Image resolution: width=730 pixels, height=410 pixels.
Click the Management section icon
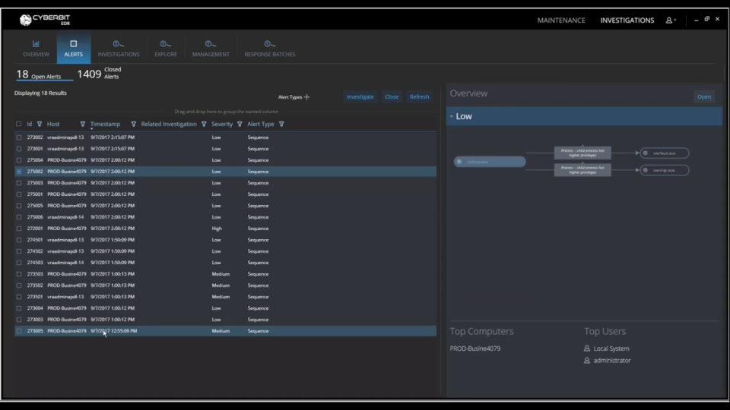pyautogui.click(x=210, y=44)
